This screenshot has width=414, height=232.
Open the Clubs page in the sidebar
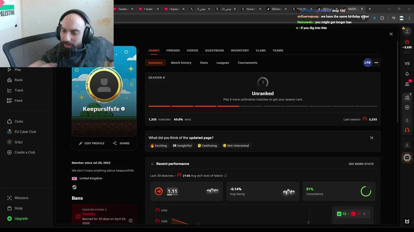[15, 121]
